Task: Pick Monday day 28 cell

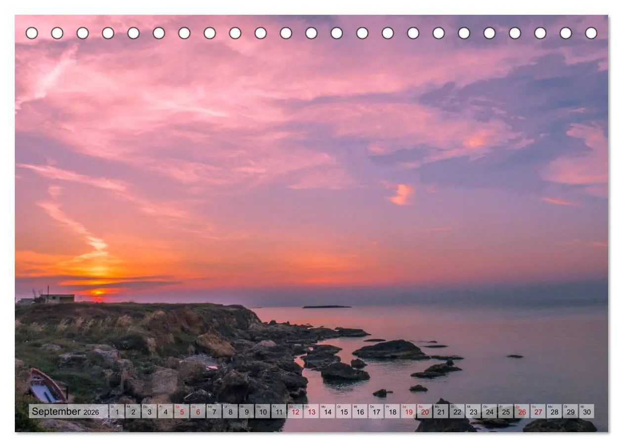Action: click(x=554, y=411)
